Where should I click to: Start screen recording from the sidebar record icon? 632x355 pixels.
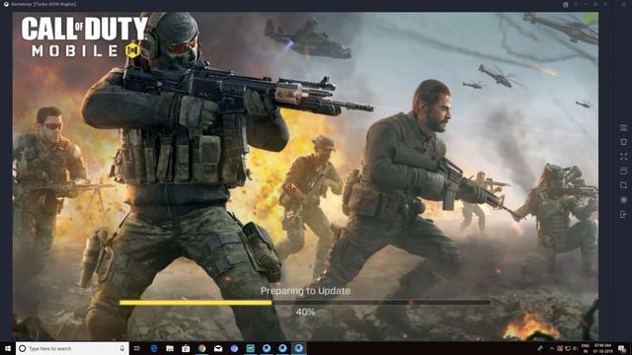click(x=623, y=200)
